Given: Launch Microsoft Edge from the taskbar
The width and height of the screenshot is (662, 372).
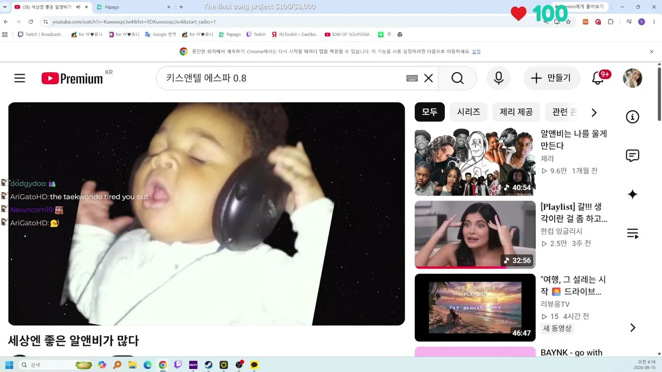Looking at the screenshot, I should pyautogui.click(x=147, y=365).
